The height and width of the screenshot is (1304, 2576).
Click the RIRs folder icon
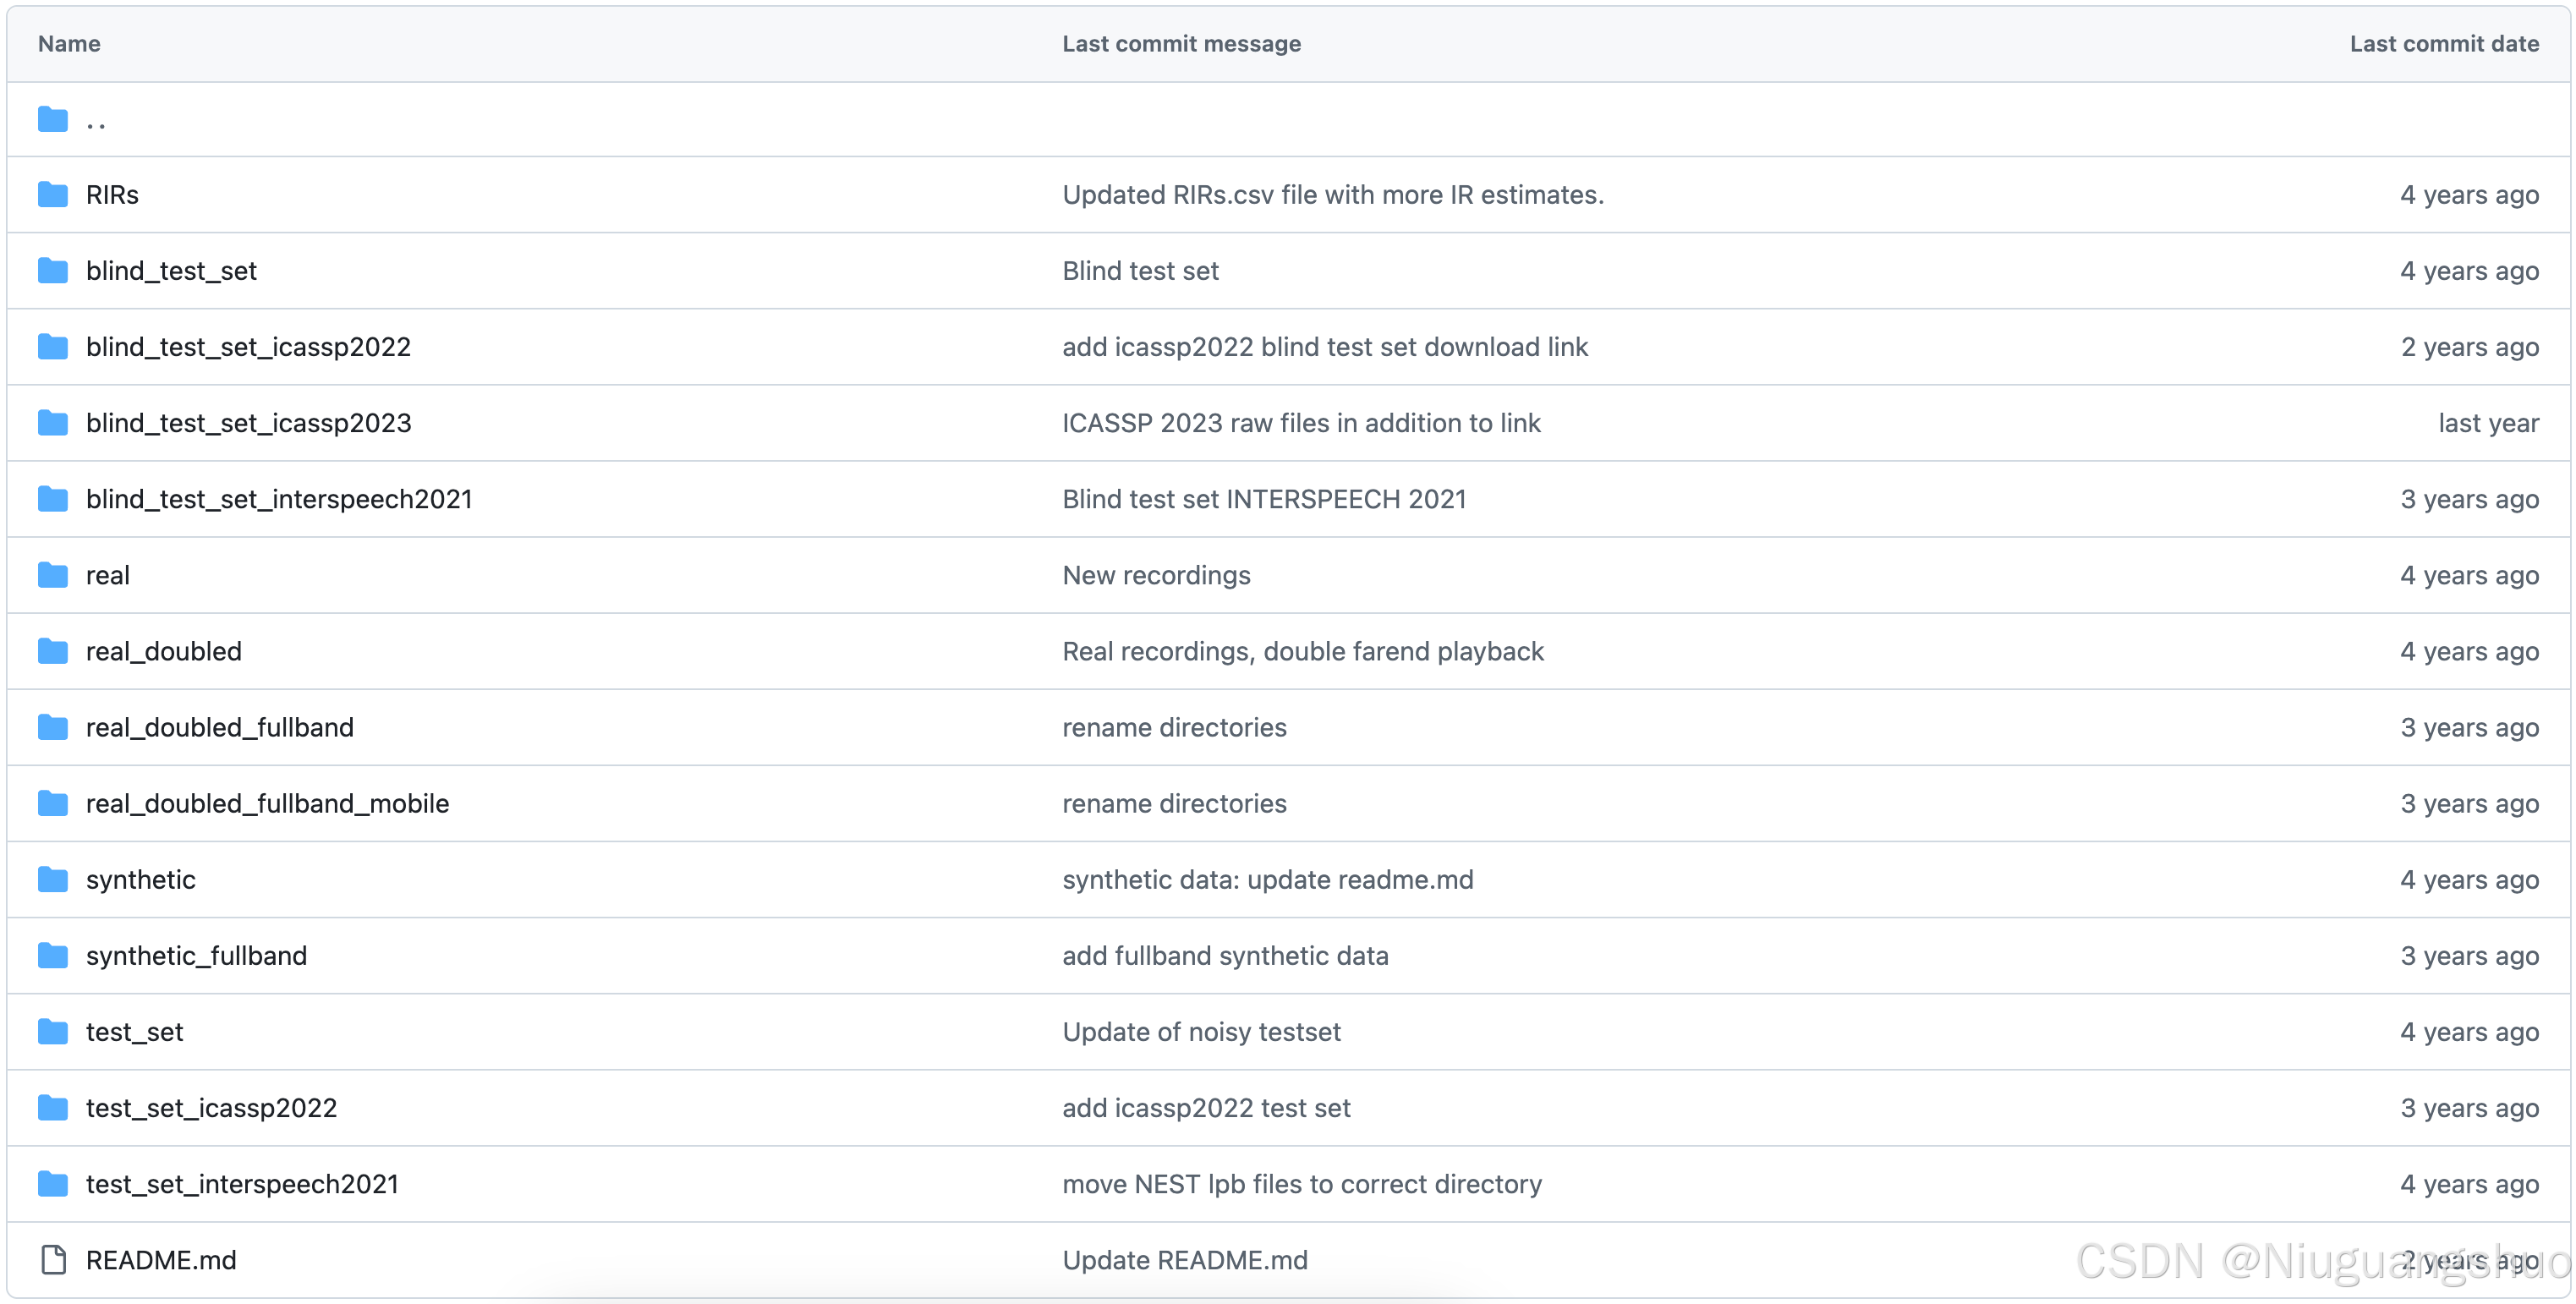point(53,195)
